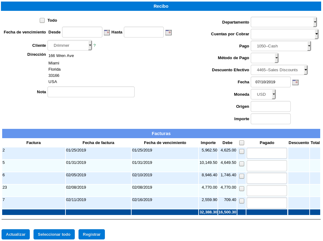Image resolution: width=323 pixels, height=241 pixels.
Task: Click the Actualizar button
Action: 16,234
